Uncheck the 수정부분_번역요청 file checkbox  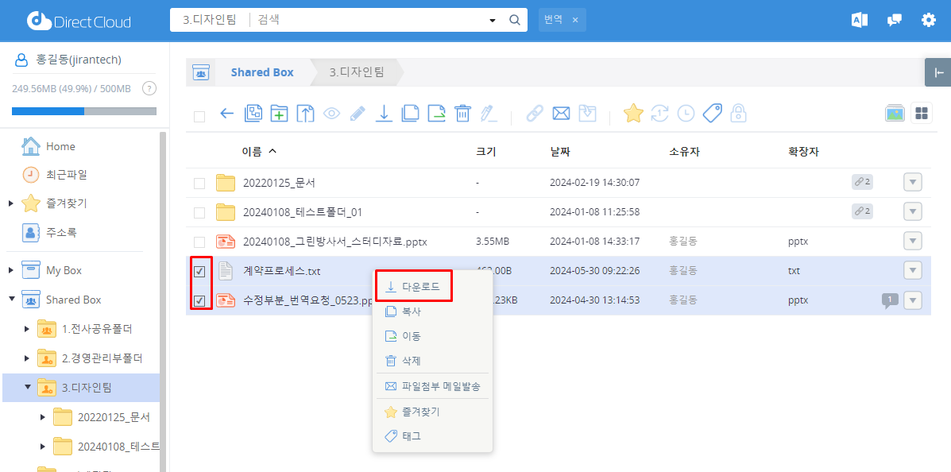tap(199, 300)
